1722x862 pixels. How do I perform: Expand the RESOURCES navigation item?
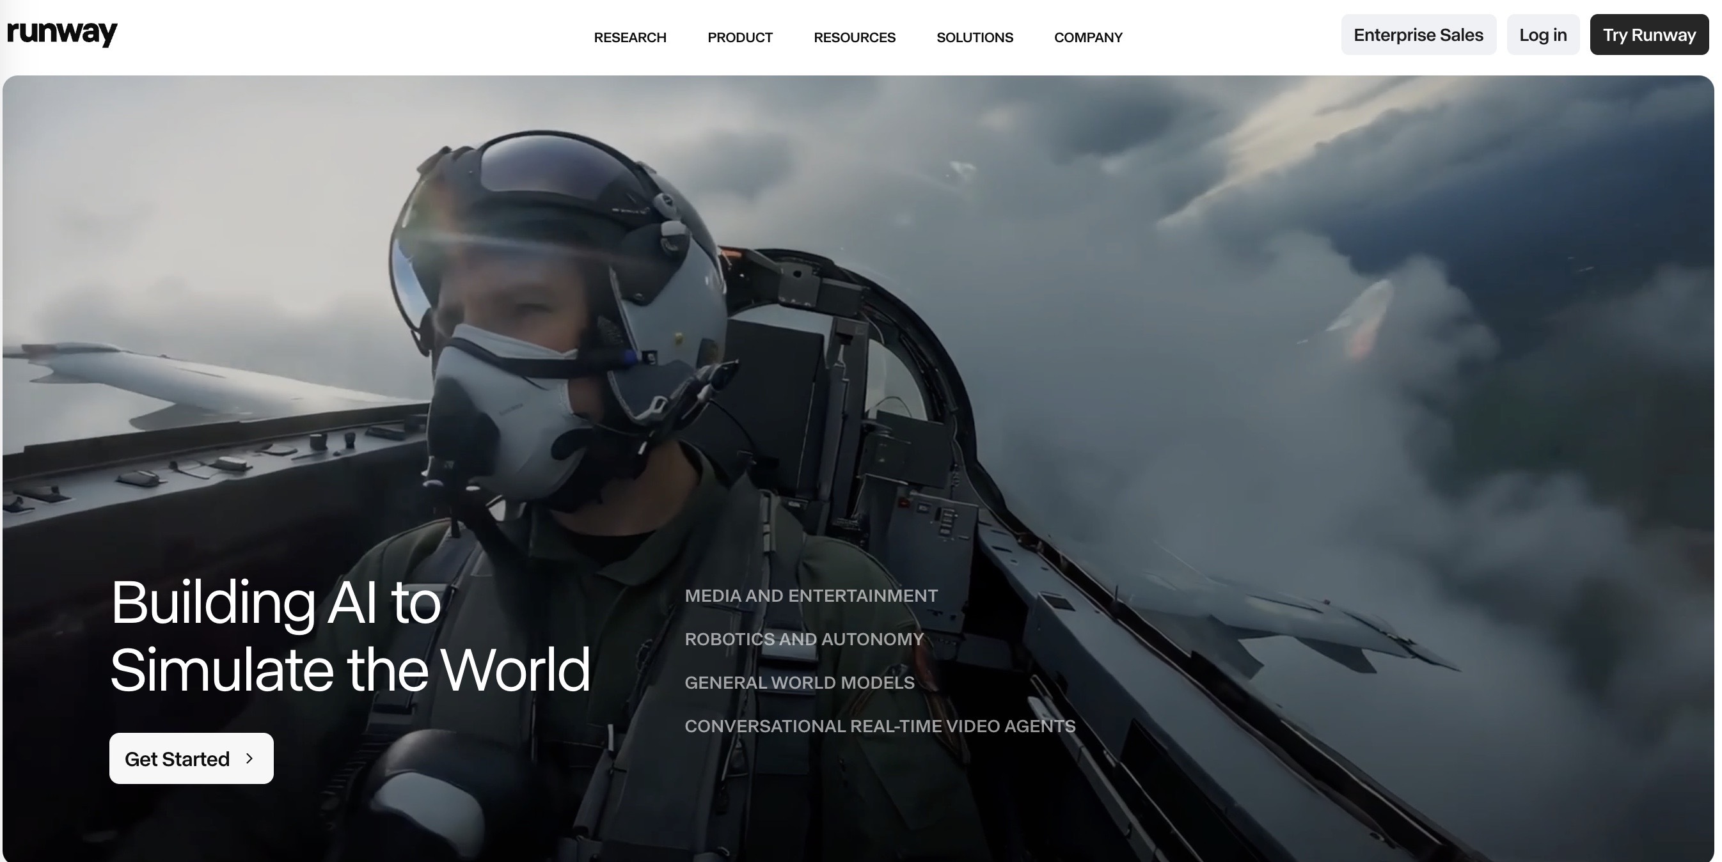(854, 38)
